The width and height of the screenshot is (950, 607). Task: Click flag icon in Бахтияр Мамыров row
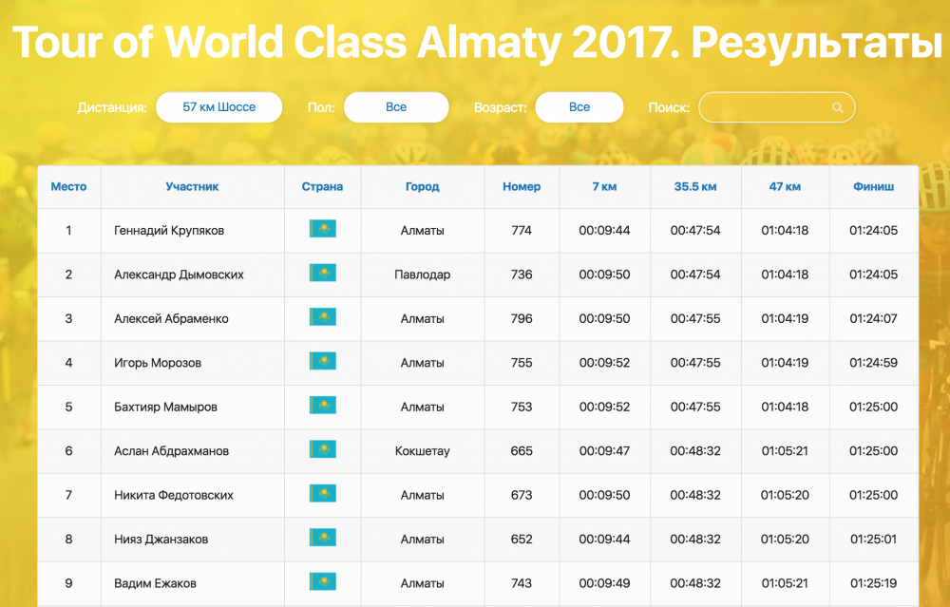(322, 407)
